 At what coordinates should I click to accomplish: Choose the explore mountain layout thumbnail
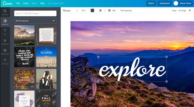24,35
